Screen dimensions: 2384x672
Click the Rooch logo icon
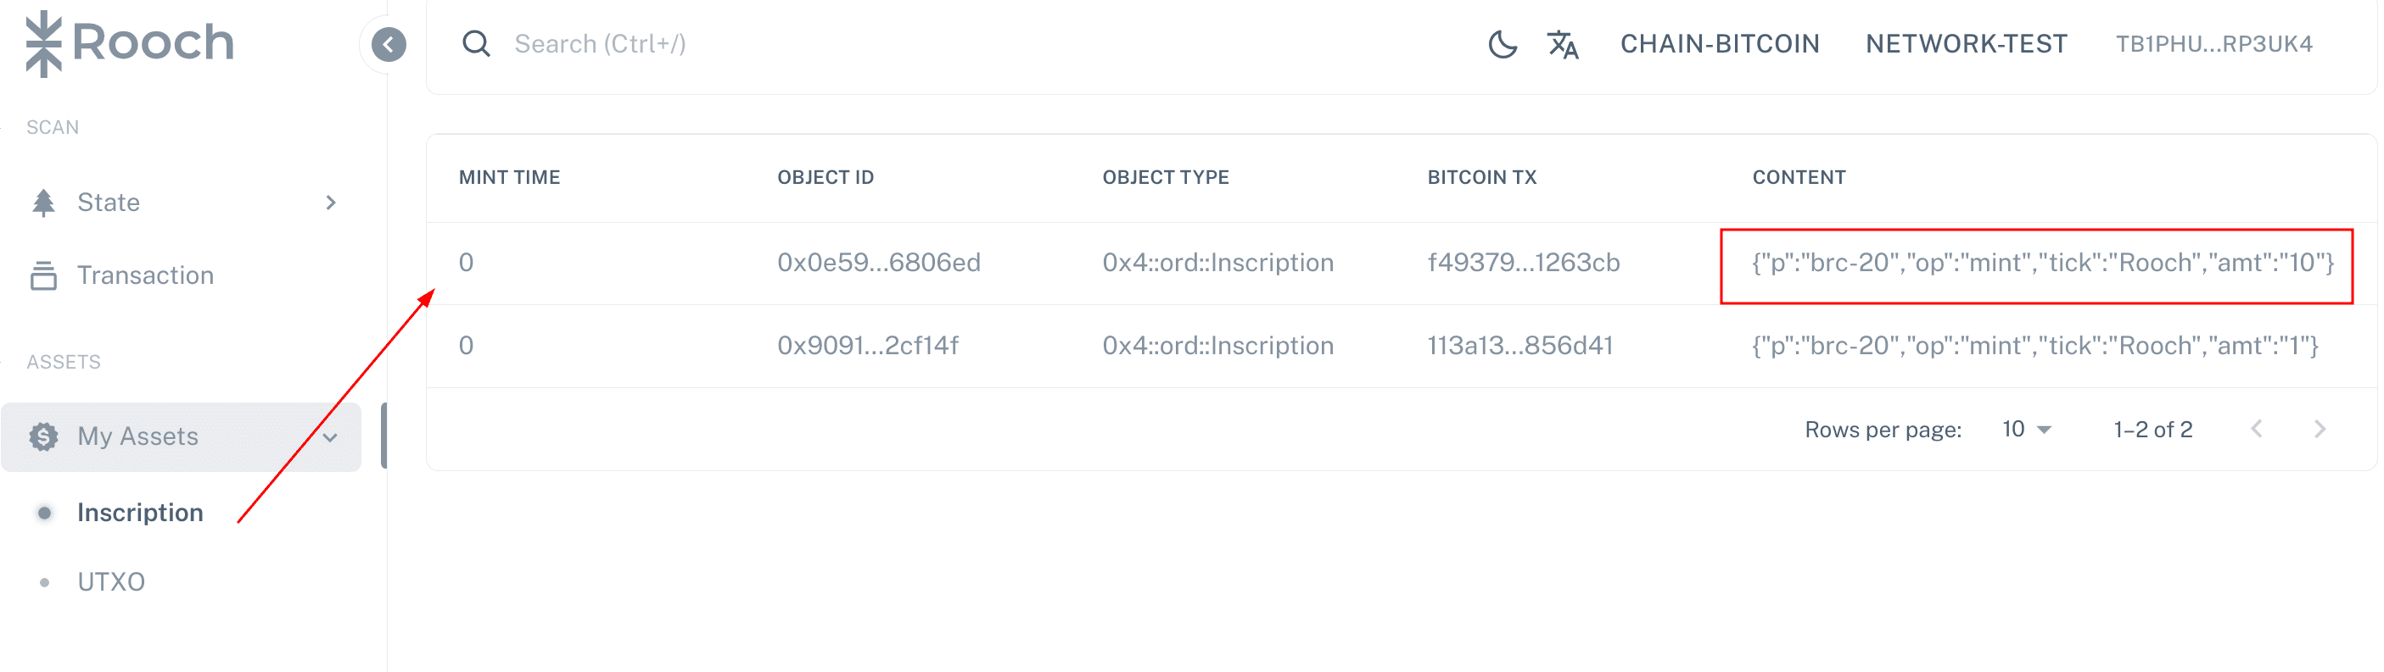click(43, 43)
